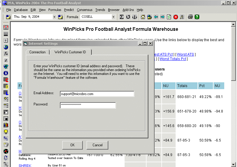Click the page scrollbar down arrow
Screen dimensions: 237x167
[x=233, y=164]
